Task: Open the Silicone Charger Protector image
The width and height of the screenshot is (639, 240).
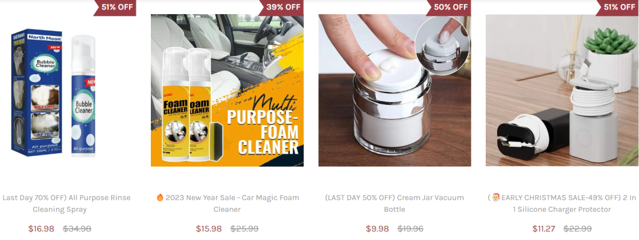Action: (x=563, y=91)
